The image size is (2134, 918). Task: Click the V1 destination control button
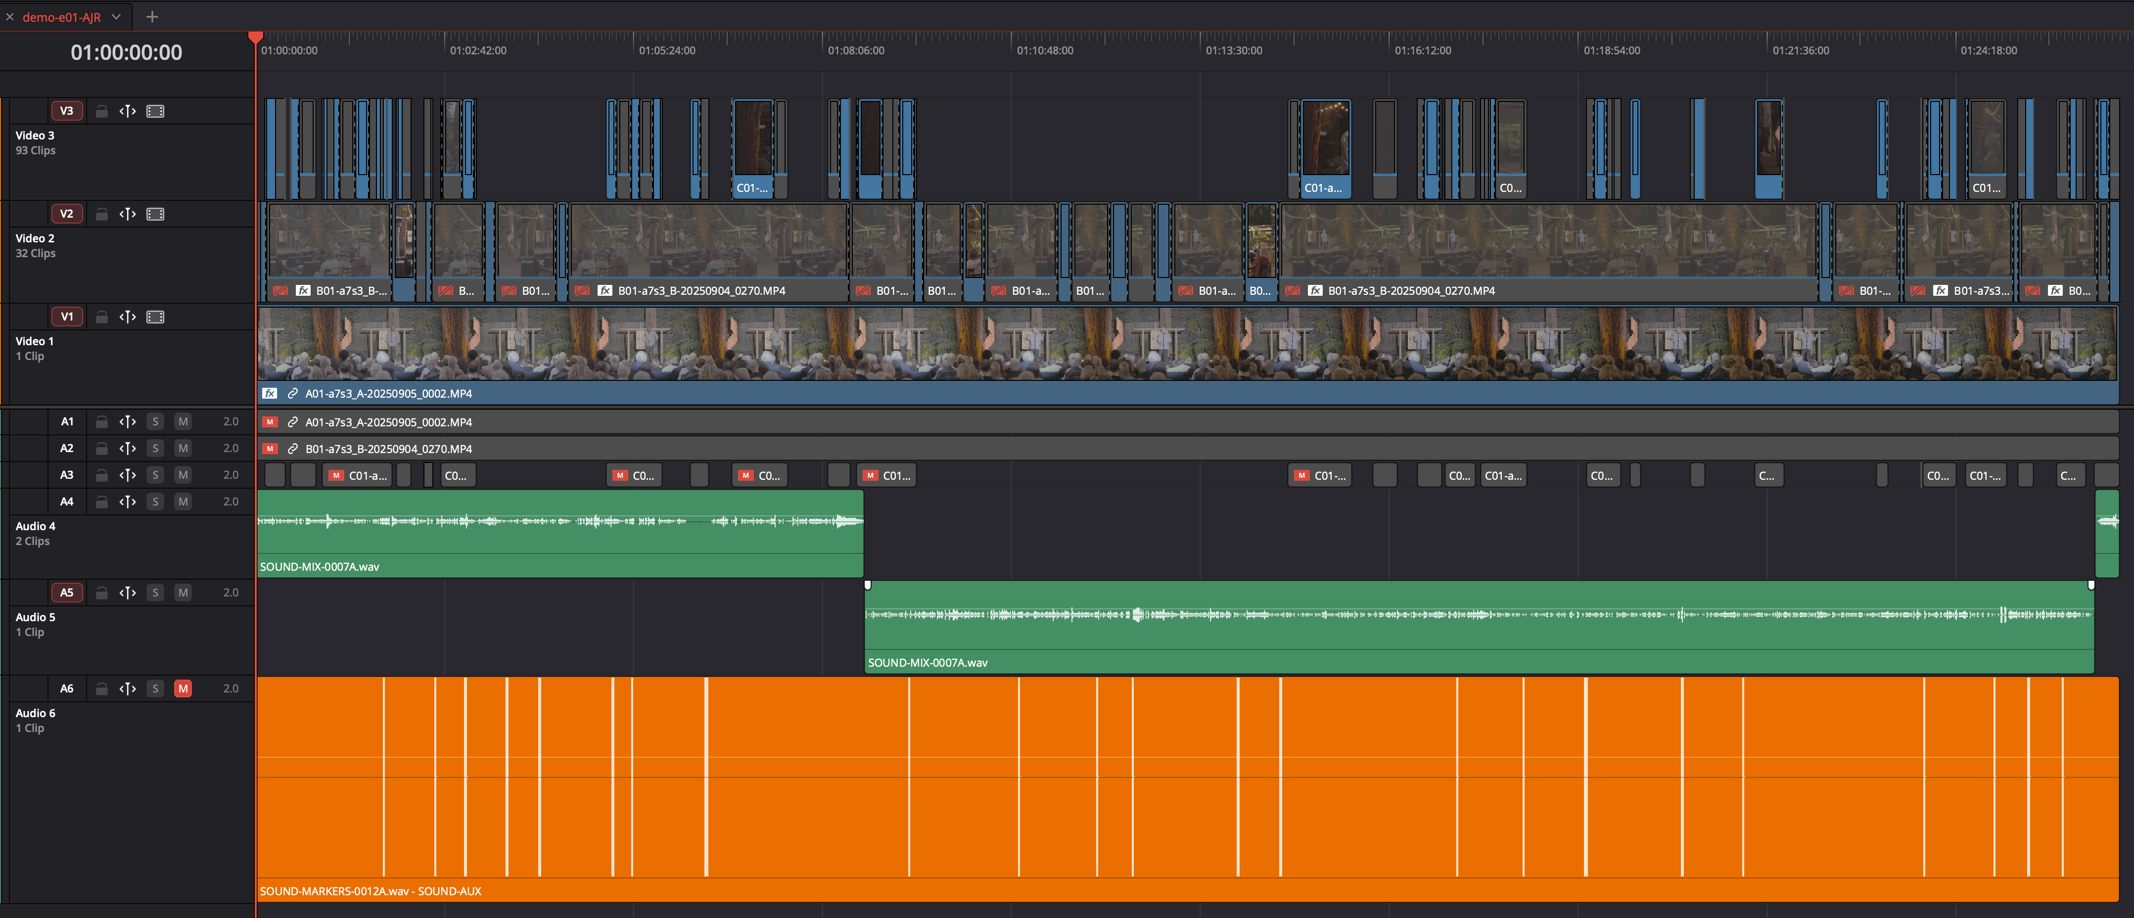(x=66, y=317)
